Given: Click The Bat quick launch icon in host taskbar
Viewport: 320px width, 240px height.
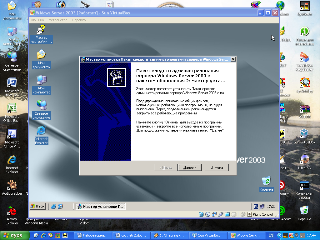Looking at the screenshot, I should (x=65, y=235).
